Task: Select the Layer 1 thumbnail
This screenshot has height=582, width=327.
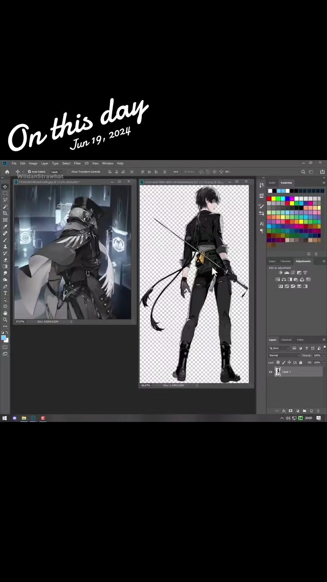Action: coord(277,372)
